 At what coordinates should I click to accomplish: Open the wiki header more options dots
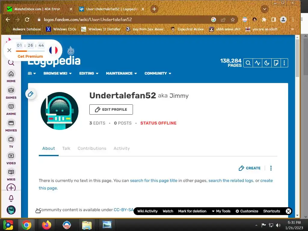tap(284, 63)
